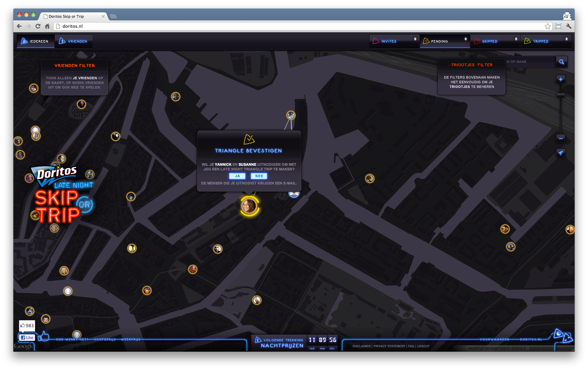
Task: Open the WEEKPRIJS link
Action: [131, 339]
